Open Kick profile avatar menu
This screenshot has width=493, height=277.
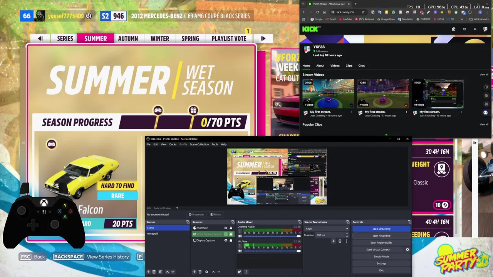[x=485, y=29]
